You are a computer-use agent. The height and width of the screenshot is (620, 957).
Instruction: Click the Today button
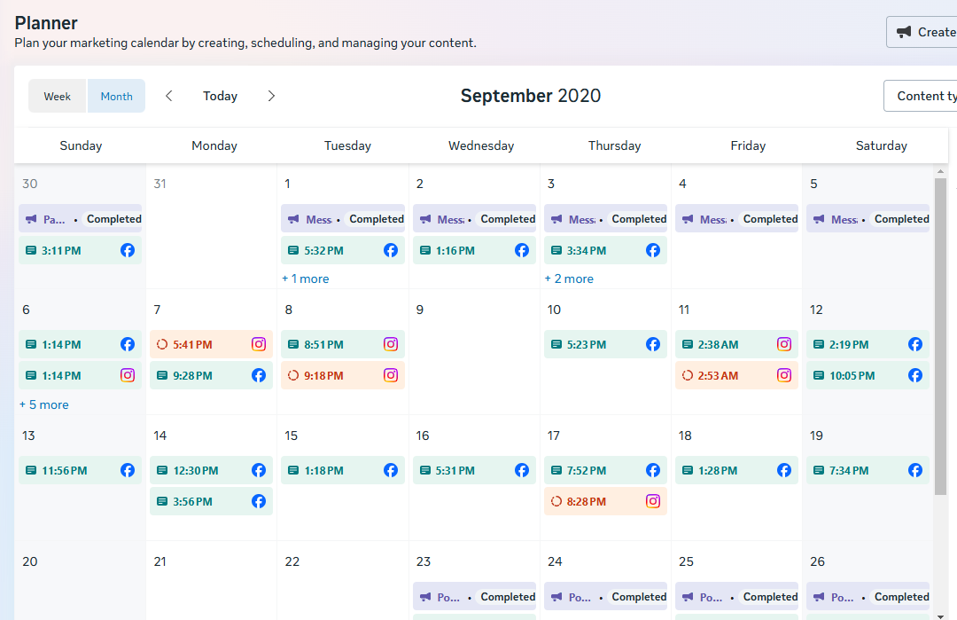[x=220, y=96]
